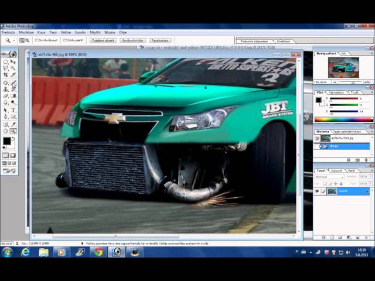Select the Brush tool

tap(13, 83)
